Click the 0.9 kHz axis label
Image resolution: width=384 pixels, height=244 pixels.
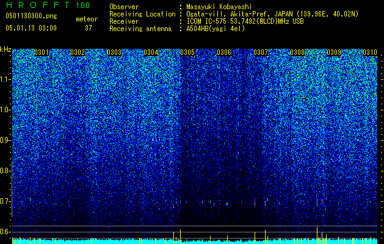pyautogui.click(x=5, y=140)
